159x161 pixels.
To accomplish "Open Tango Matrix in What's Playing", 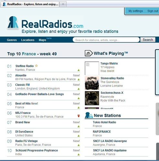I will click(109, 64).
